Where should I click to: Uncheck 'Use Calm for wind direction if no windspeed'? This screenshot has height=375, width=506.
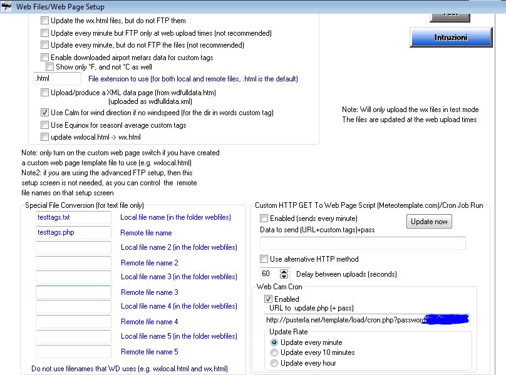[x=44, y=113]
